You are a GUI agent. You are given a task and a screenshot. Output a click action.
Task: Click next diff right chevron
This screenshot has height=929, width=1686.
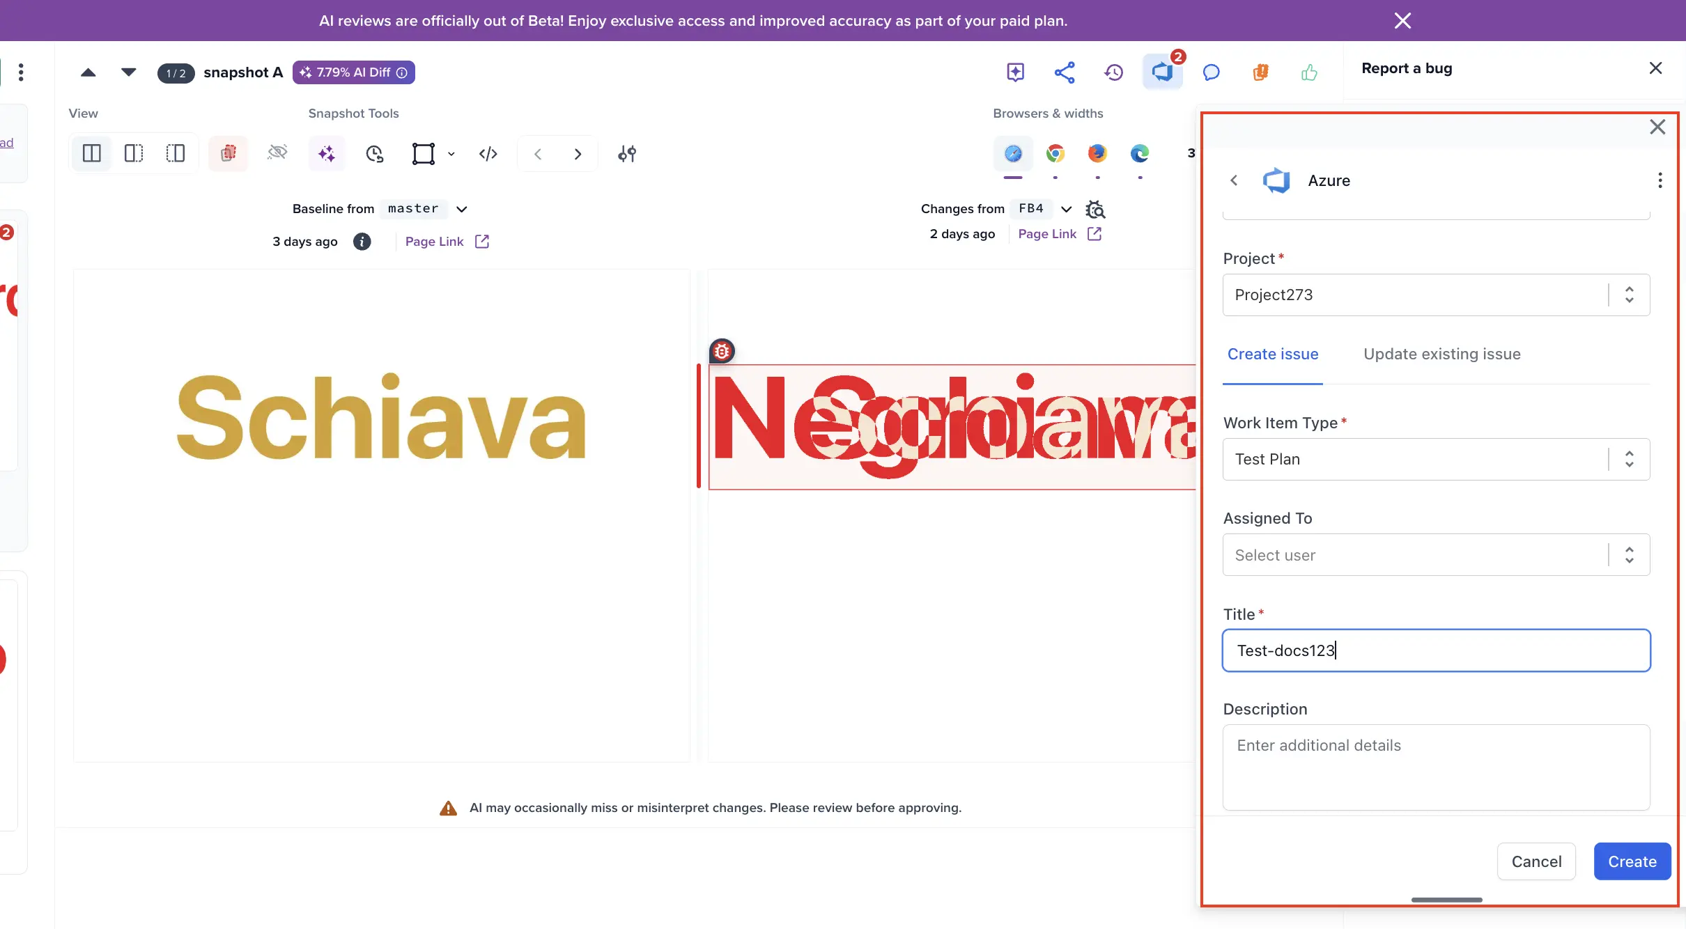(578, 154)
